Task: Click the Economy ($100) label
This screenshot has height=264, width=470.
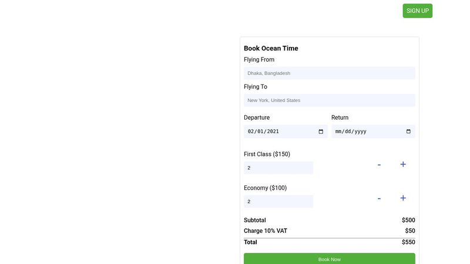Action: pyautogui.click(x=265, y=188)
